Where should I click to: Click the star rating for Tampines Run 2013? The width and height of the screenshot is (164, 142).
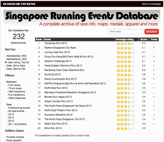pos(126,43)
